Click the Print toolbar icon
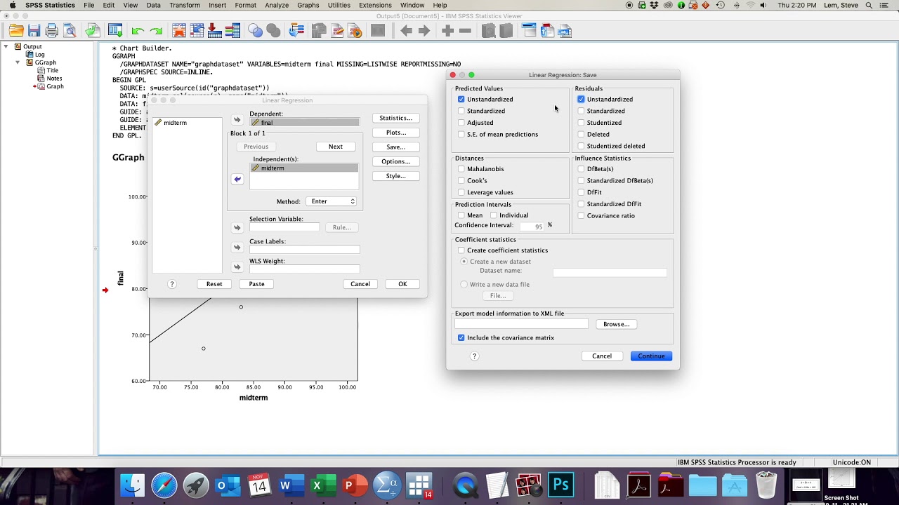The image size is (899, 505). point(51,31)
